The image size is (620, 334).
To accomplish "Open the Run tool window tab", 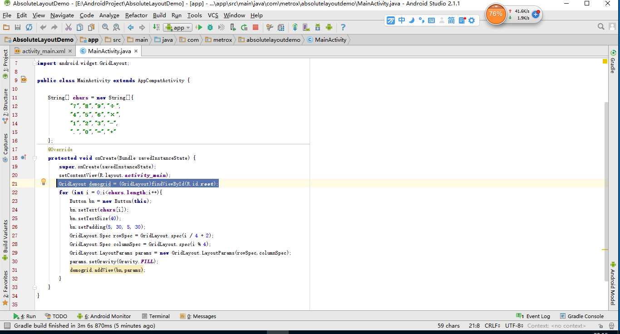I will click(x=25, y=316).
